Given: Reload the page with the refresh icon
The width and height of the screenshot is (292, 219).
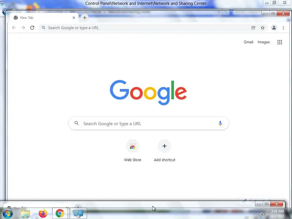Looking at the screenshot, I should (x=32, y=28).
